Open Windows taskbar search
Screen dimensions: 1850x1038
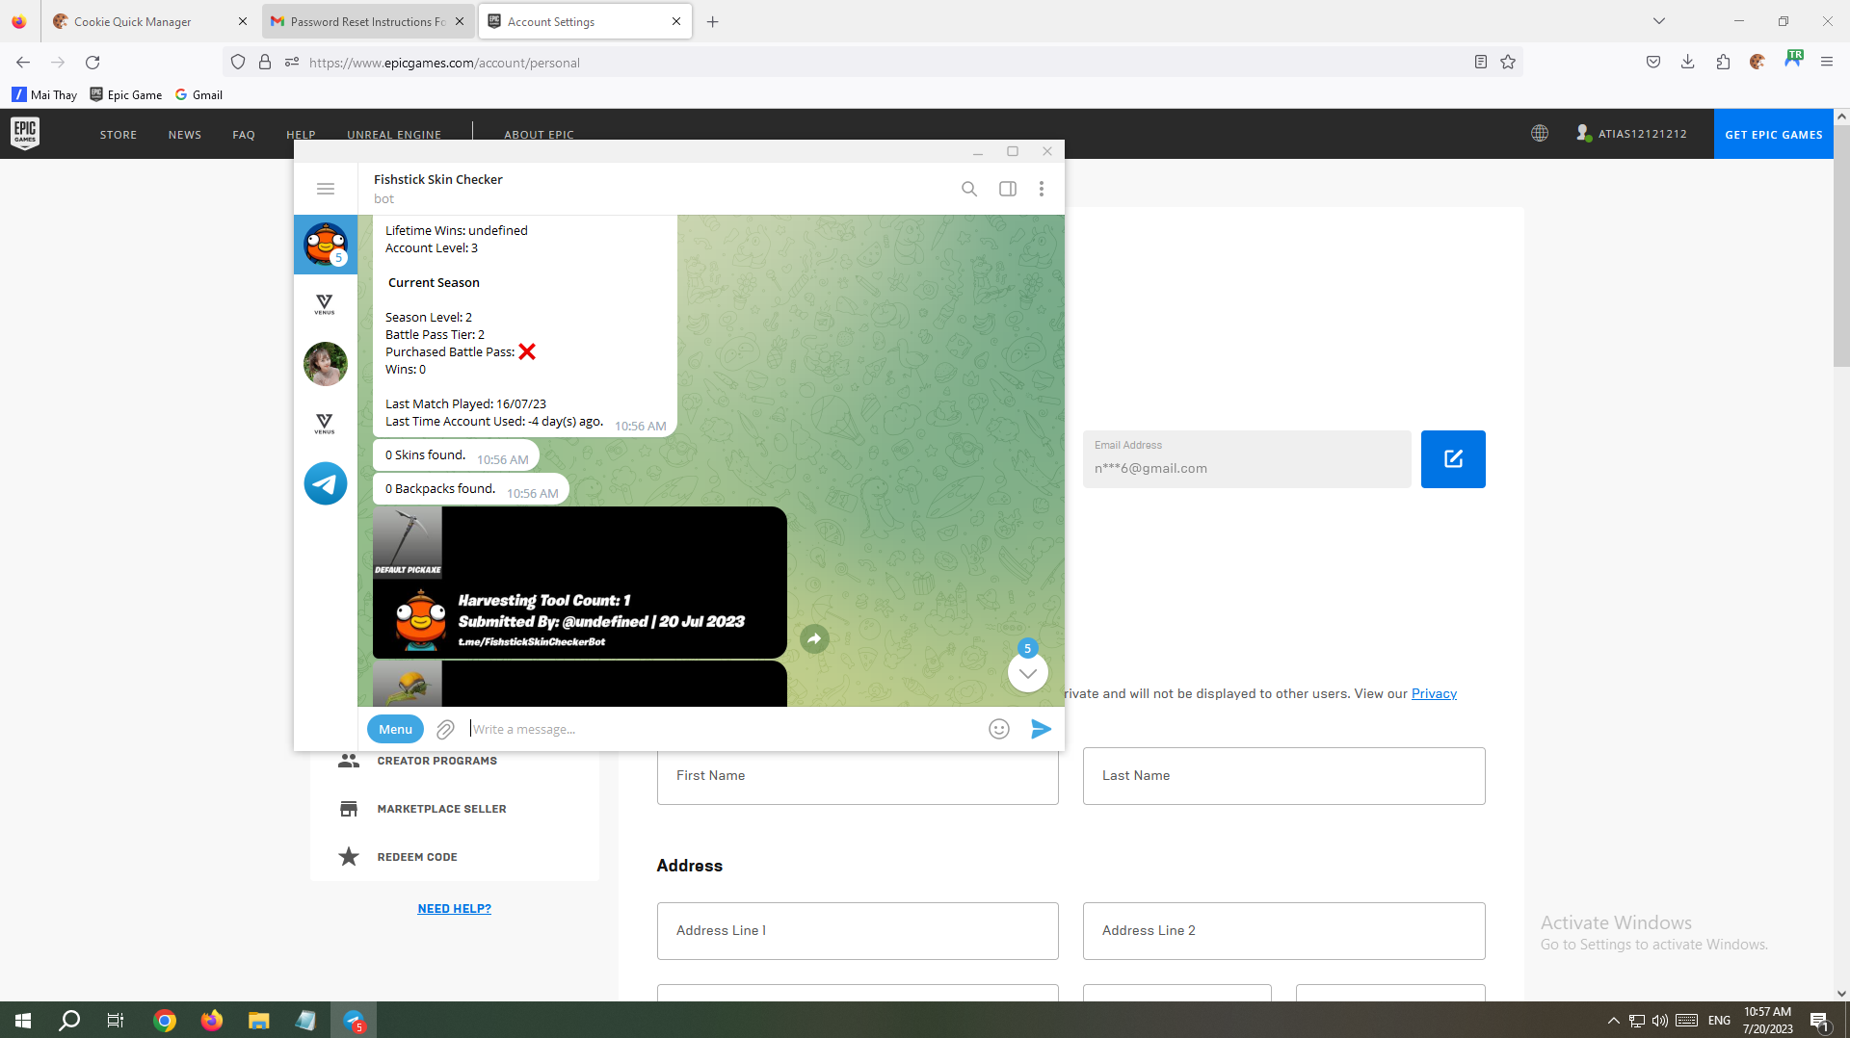tap(69, 1021)
